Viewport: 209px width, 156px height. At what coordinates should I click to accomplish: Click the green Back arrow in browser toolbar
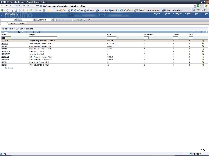(x=2, y=10)
